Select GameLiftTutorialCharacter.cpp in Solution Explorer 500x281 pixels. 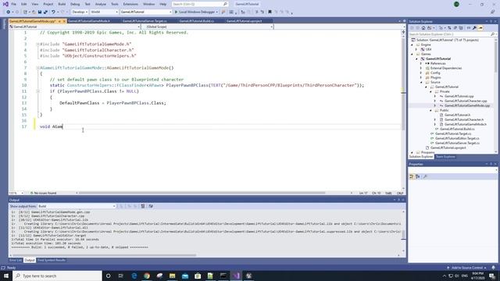[x=466, y=101]
